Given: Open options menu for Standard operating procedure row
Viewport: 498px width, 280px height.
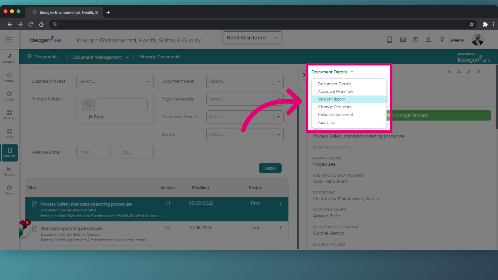Looking at the screenshot, I should [x=281, y=228].
